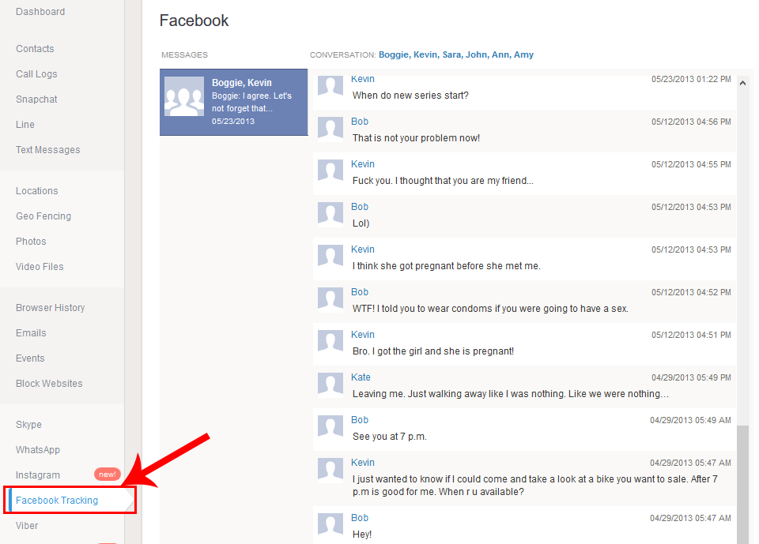Image resolution: width=759 pixels, height=544 pixels.
Task: Click Kevin's name above 'I thought that you are my friend'
Action: [x=363, y=164]
